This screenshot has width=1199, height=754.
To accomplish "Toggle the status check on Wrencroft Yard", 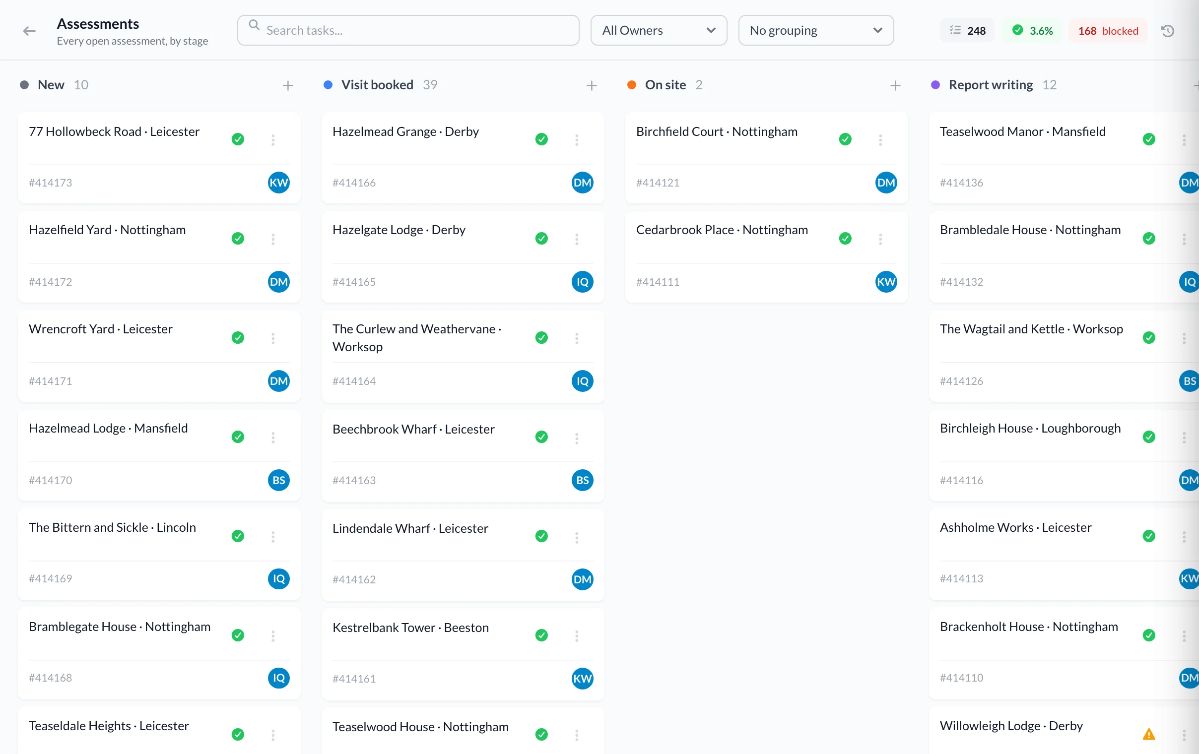I will pyautogui.click(x=238, y=337).
